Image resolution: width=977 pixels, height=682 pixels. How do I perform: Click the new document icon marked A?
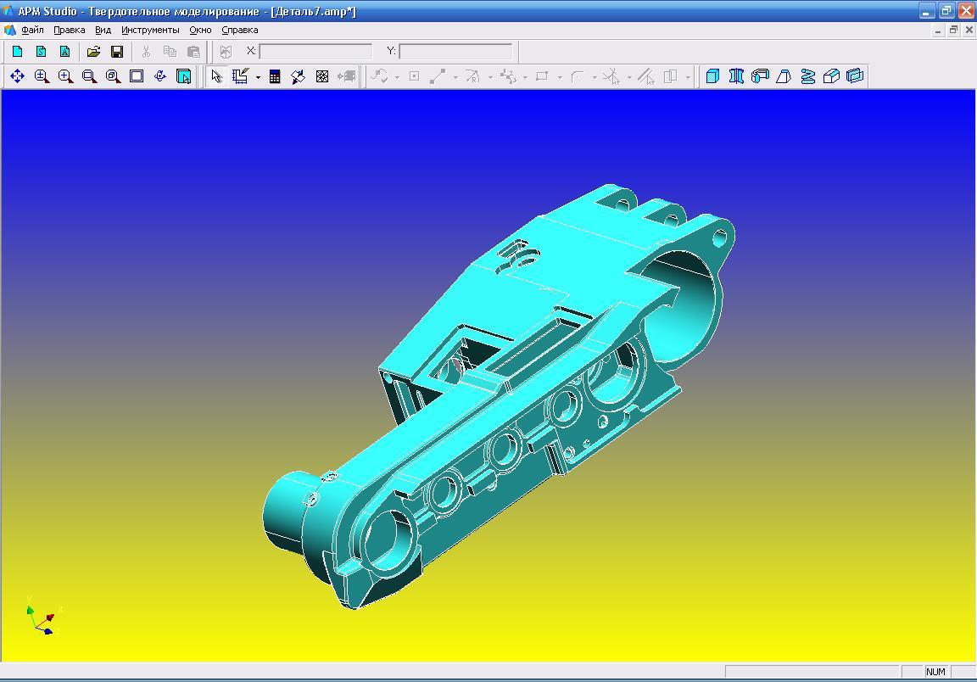click(64, 52)
